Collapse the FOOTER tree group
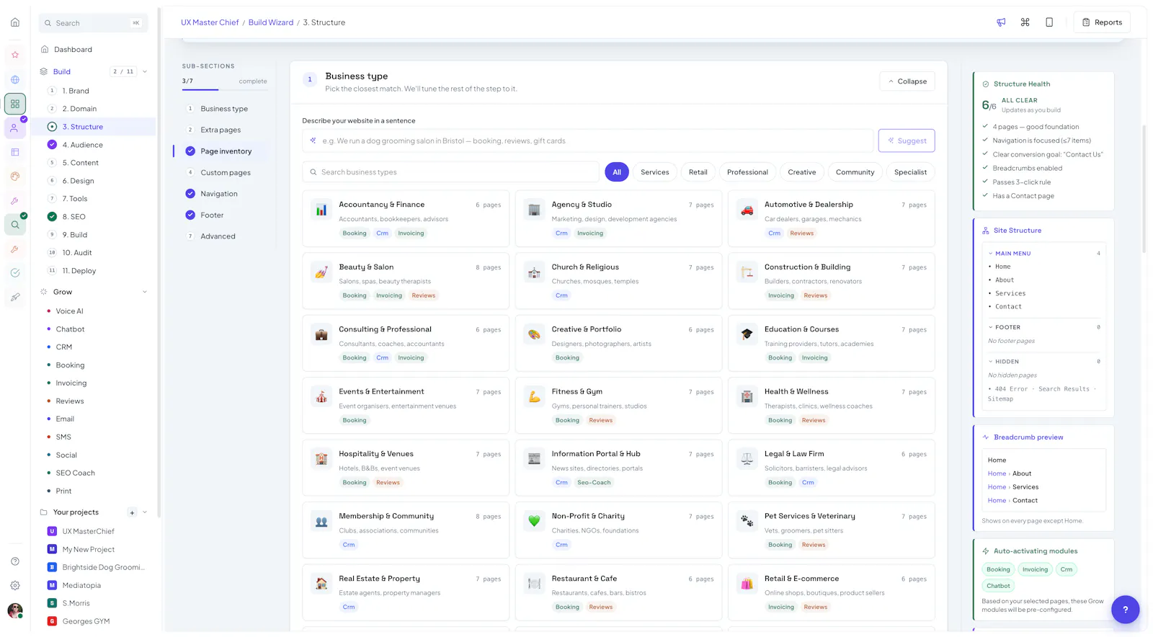 coord(991,327)
